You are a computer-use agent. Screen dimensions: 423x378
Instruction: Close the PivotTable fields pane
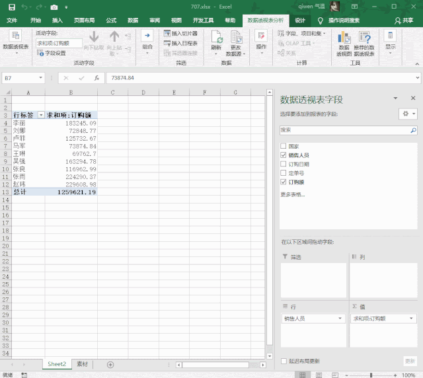click(x=412, y=98)
